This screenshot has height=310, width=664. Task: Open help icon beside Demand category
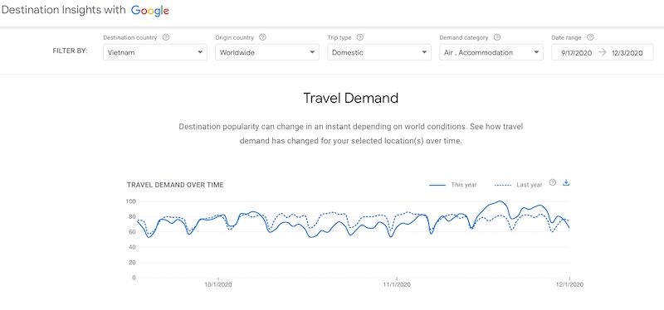pyautogui.click(x=497, y=37)
